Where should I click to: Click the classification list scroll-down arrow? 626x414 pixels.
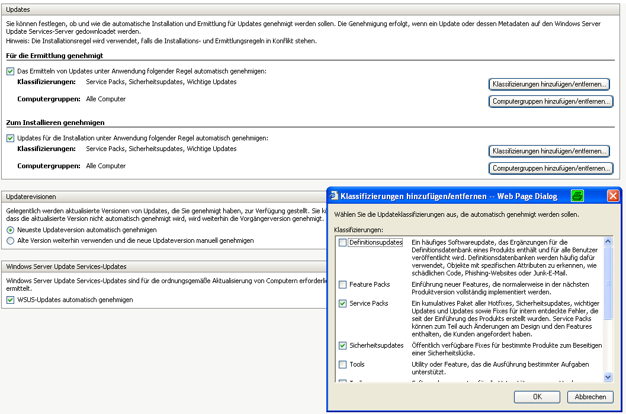(x=608, y=377)
